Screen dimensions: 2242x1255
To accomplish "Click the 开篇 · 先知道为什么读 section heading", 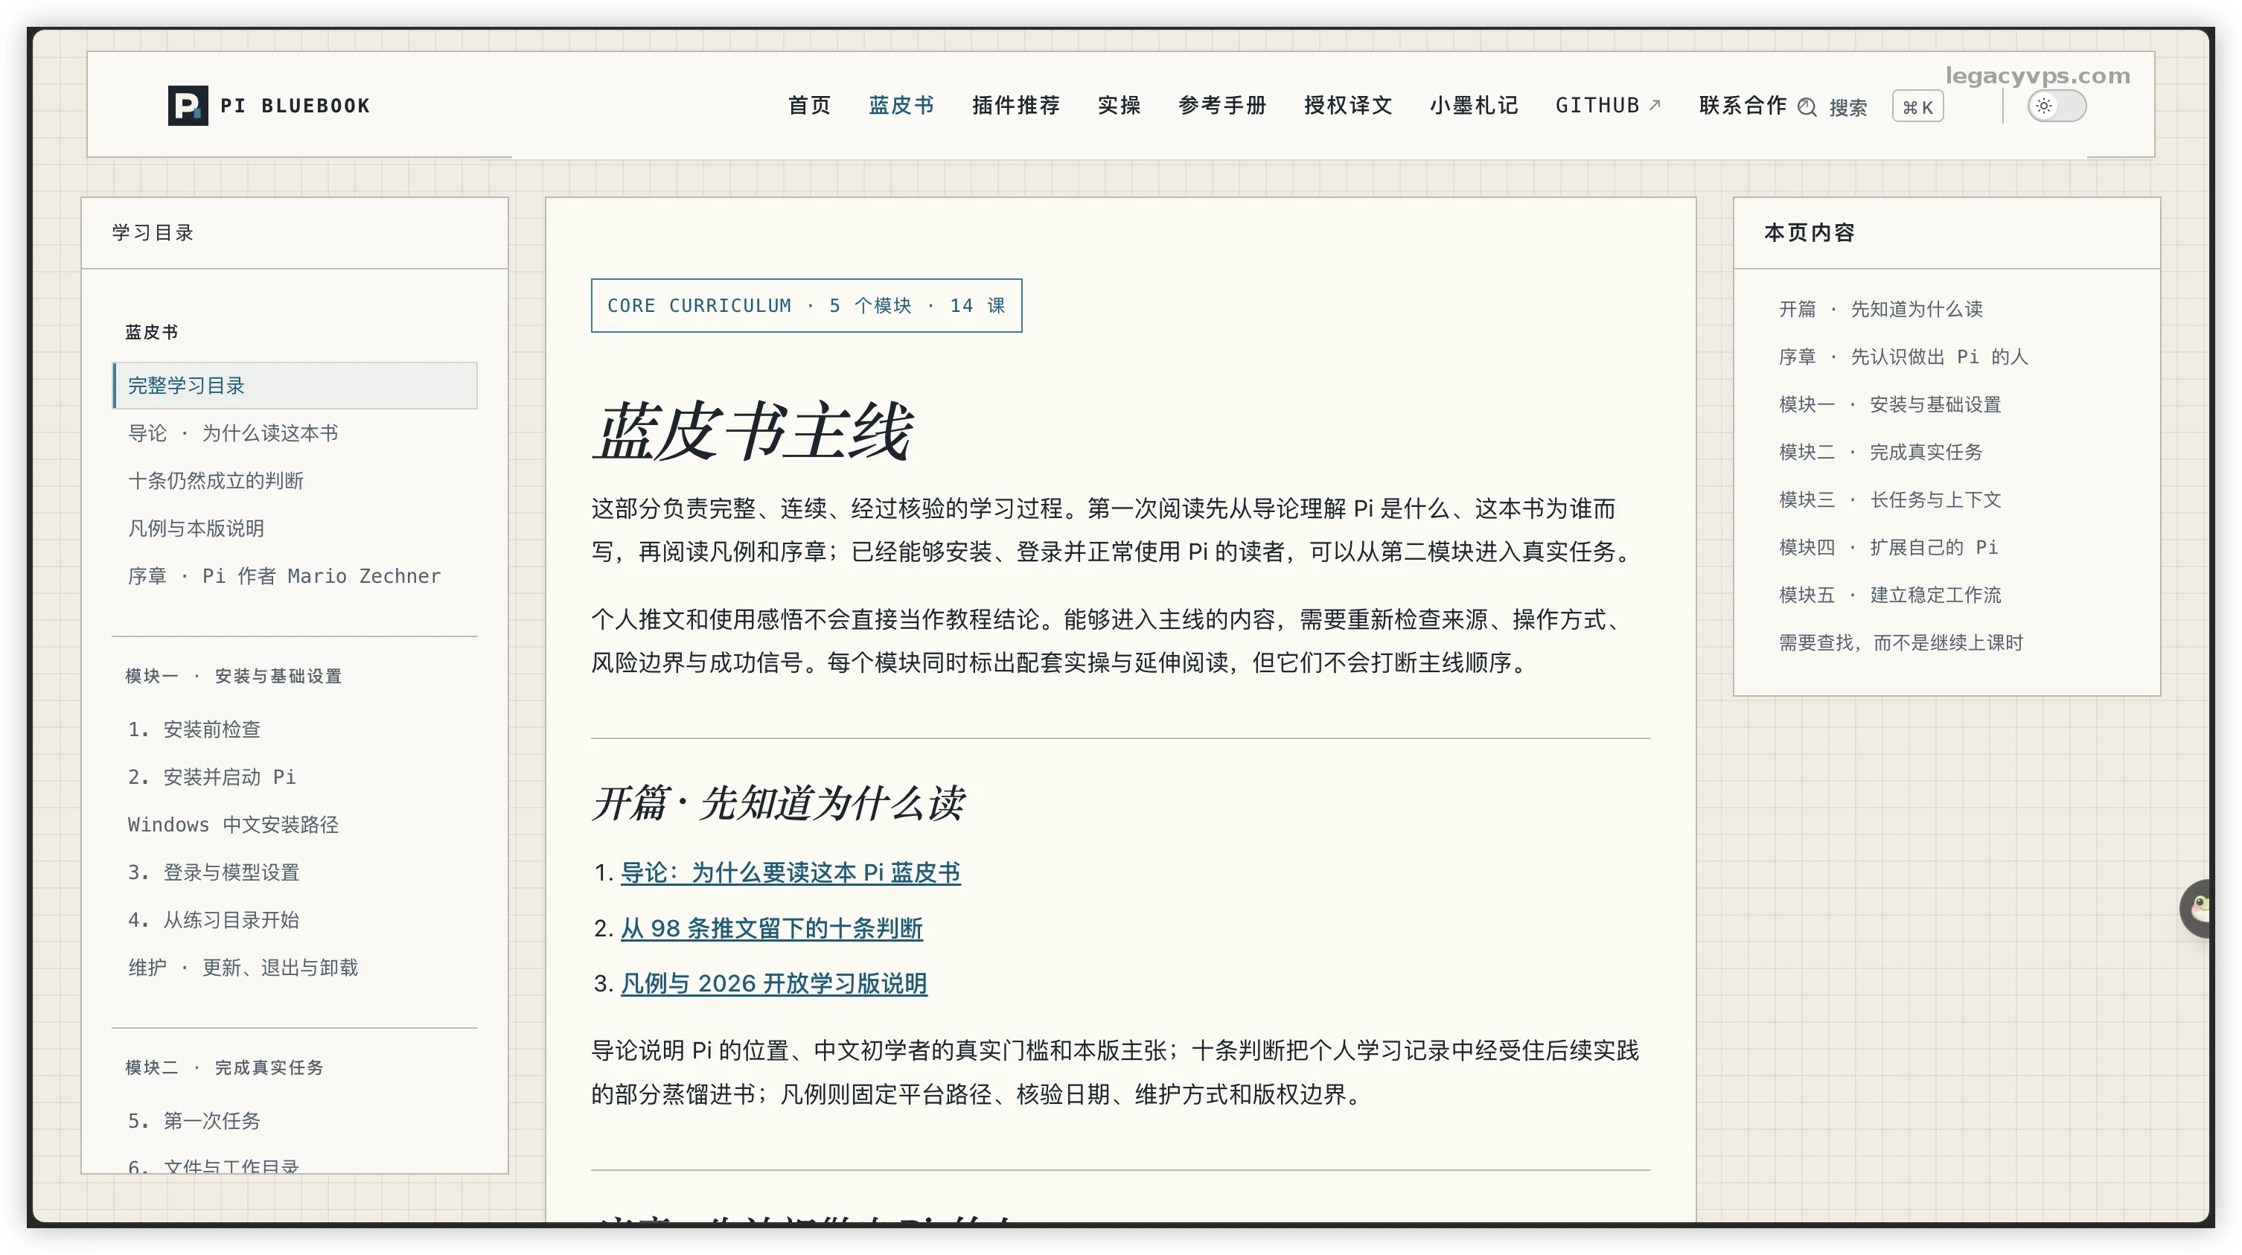I will [x=778, y=802].
